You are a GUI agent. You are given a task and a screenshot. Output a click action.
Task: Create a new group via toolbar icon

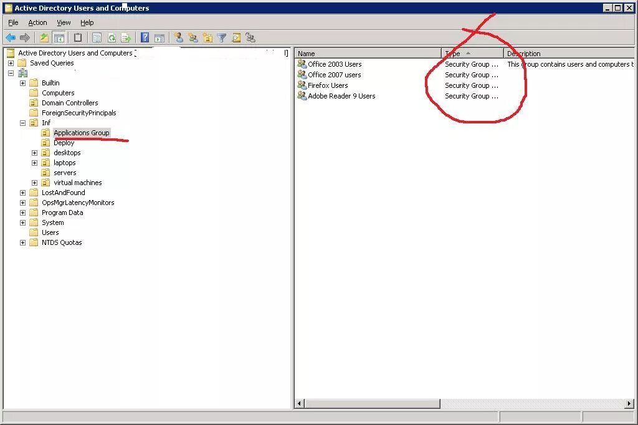(193, 38)
